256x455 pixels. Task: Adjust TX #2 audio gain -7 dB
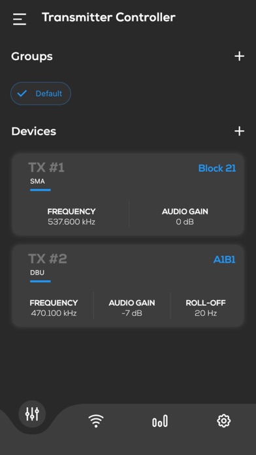point(132,308)
